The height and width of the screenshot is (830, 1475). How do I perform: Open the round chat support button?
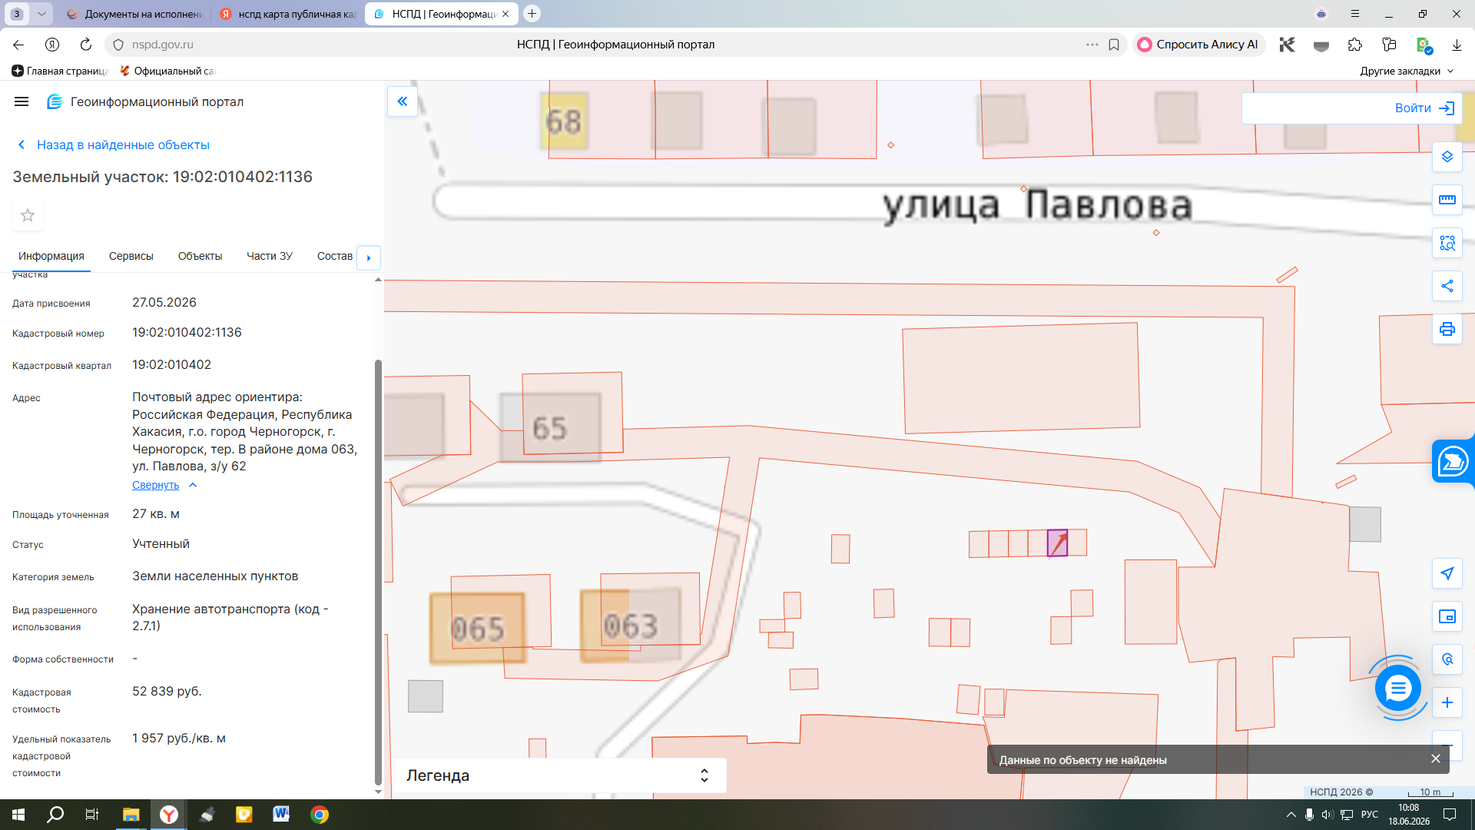[x=1398, y=688]
